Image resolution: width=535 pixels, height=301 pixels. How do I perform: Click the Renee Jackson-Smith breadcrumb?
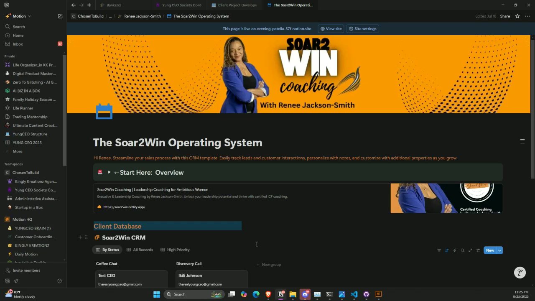[139, 16]
